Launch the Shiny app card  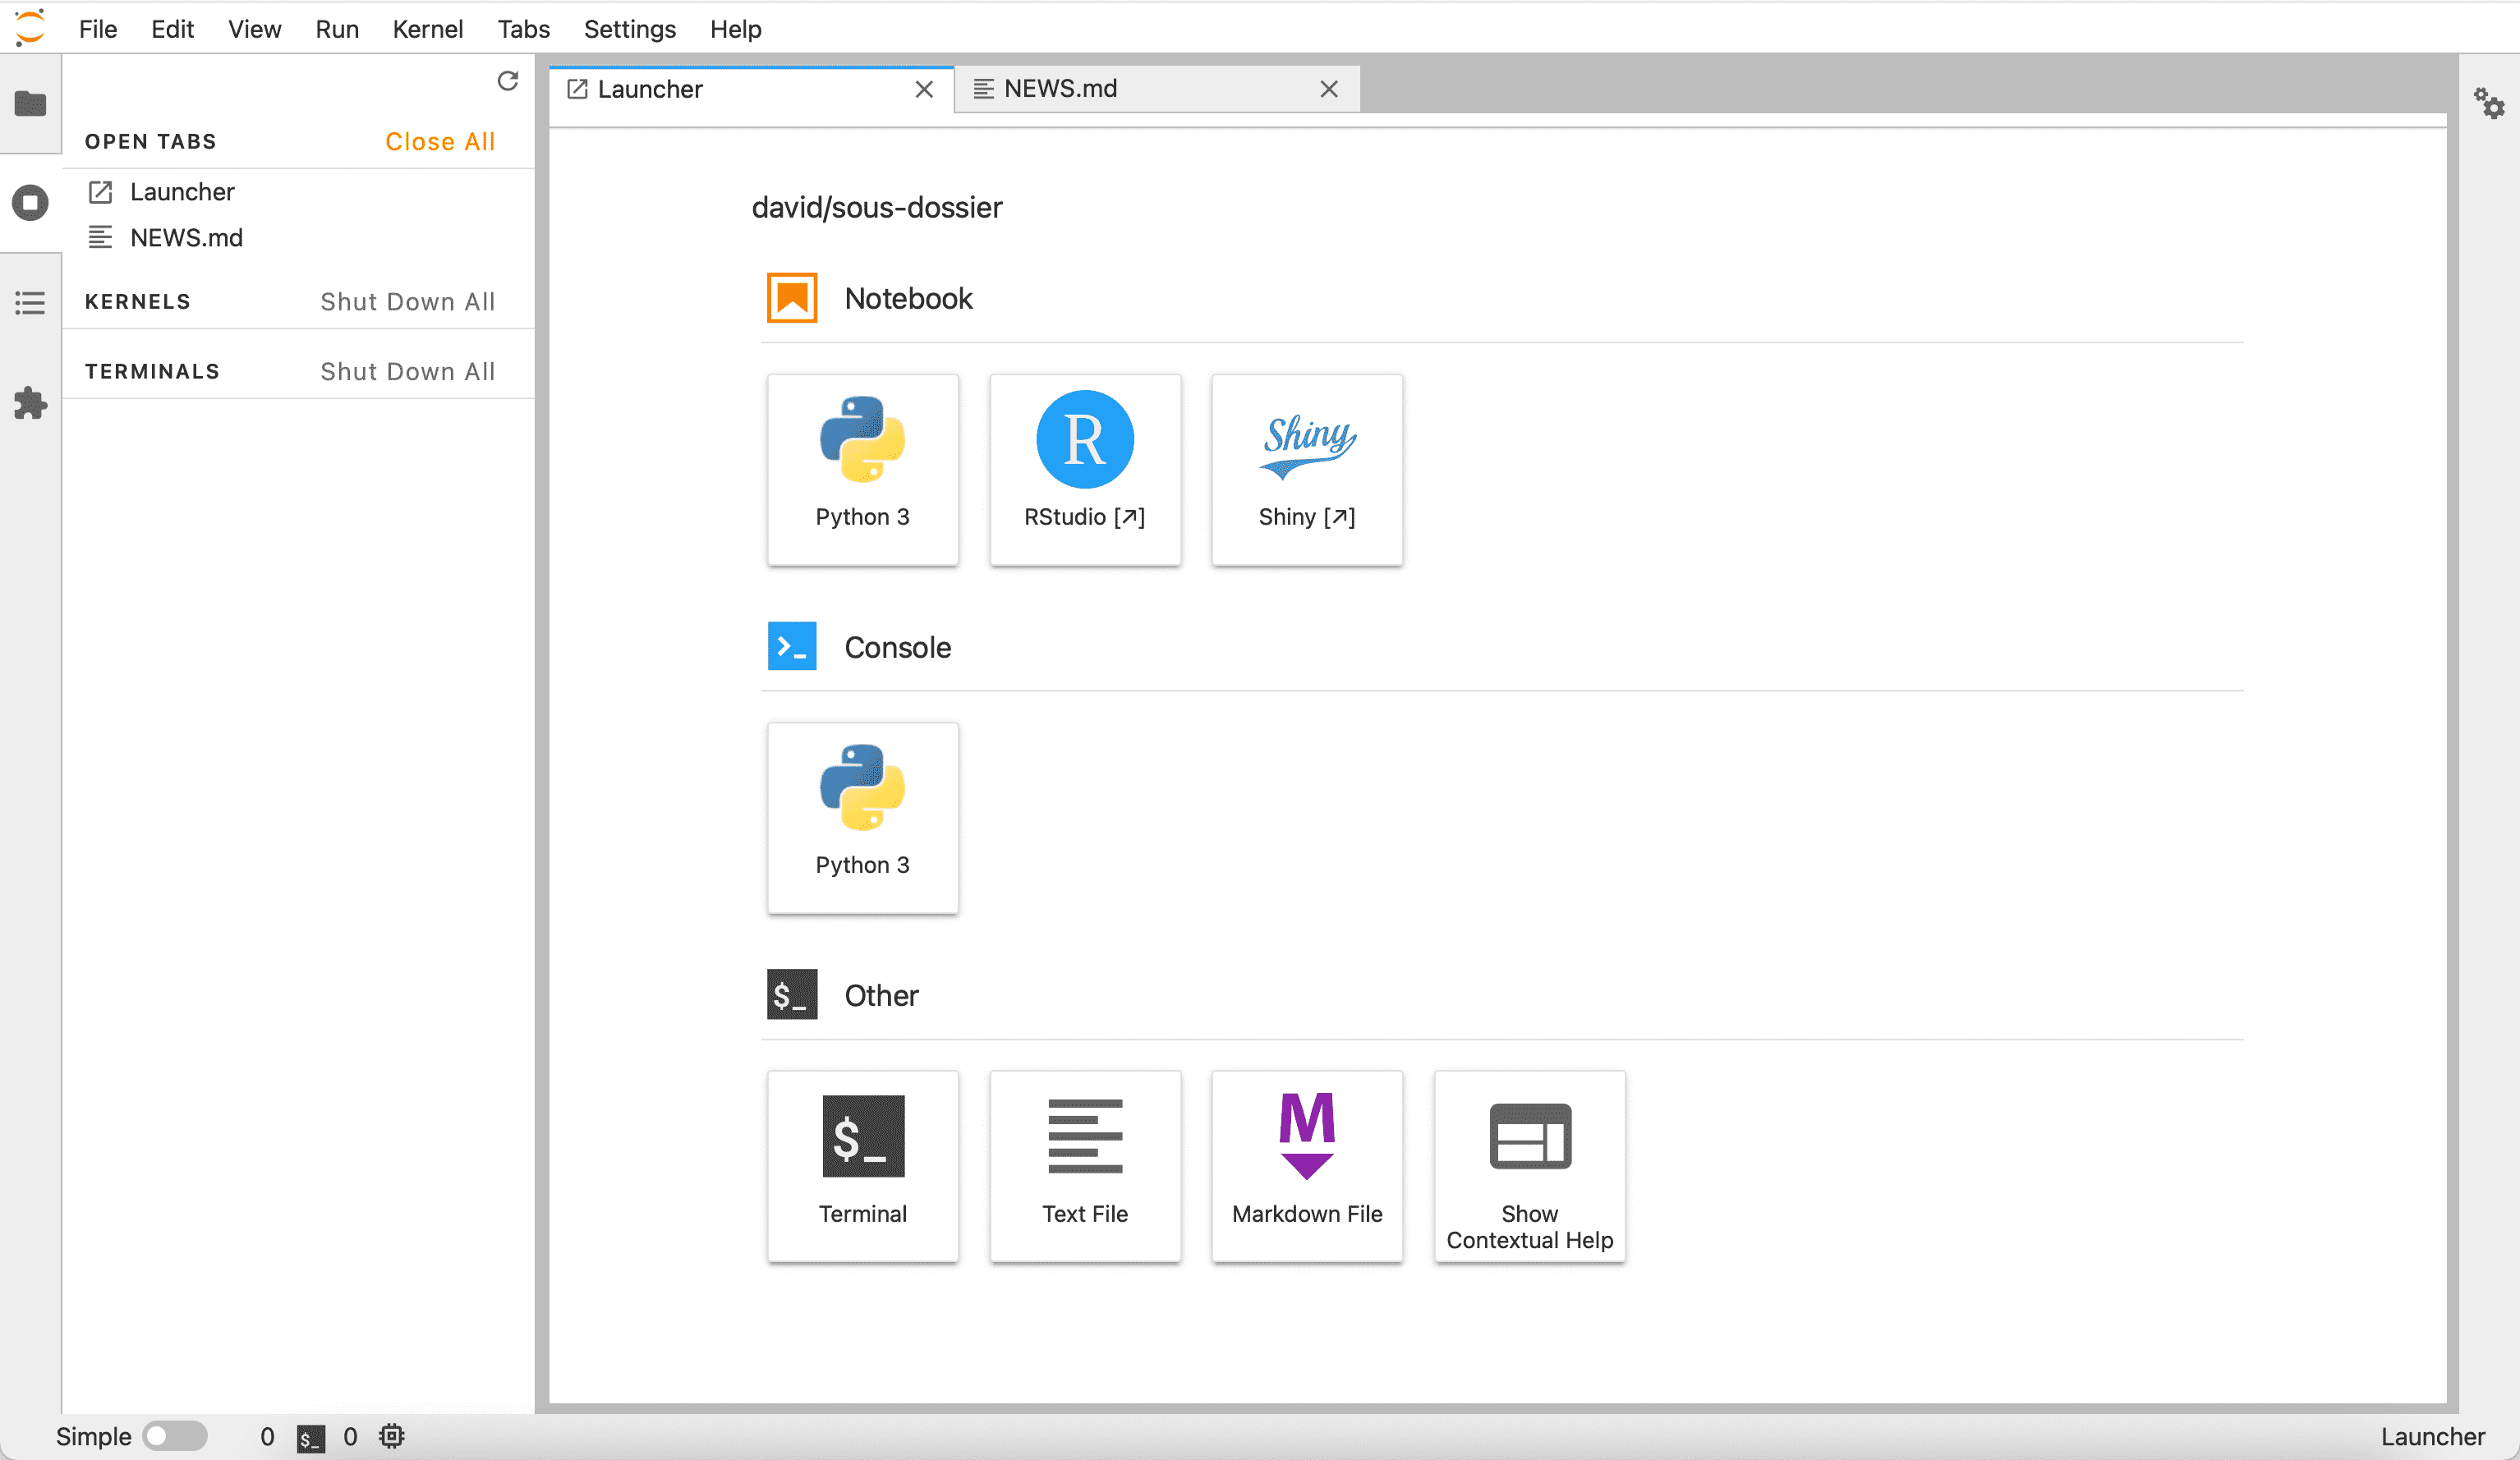point(1306,469)
